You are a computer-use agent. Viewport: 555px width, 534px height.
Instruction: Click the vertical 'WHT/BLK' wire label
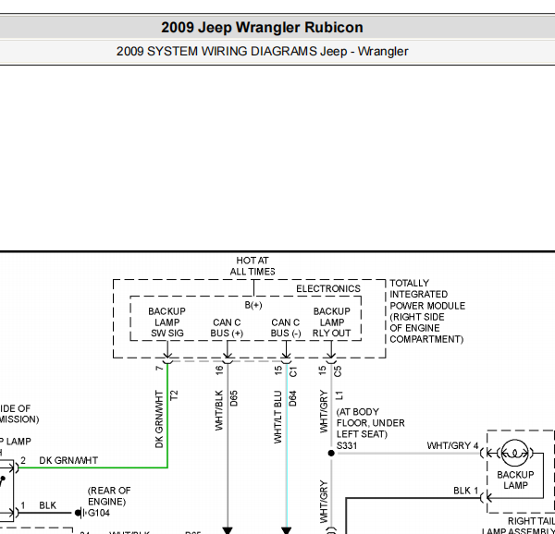click(219, 410)
